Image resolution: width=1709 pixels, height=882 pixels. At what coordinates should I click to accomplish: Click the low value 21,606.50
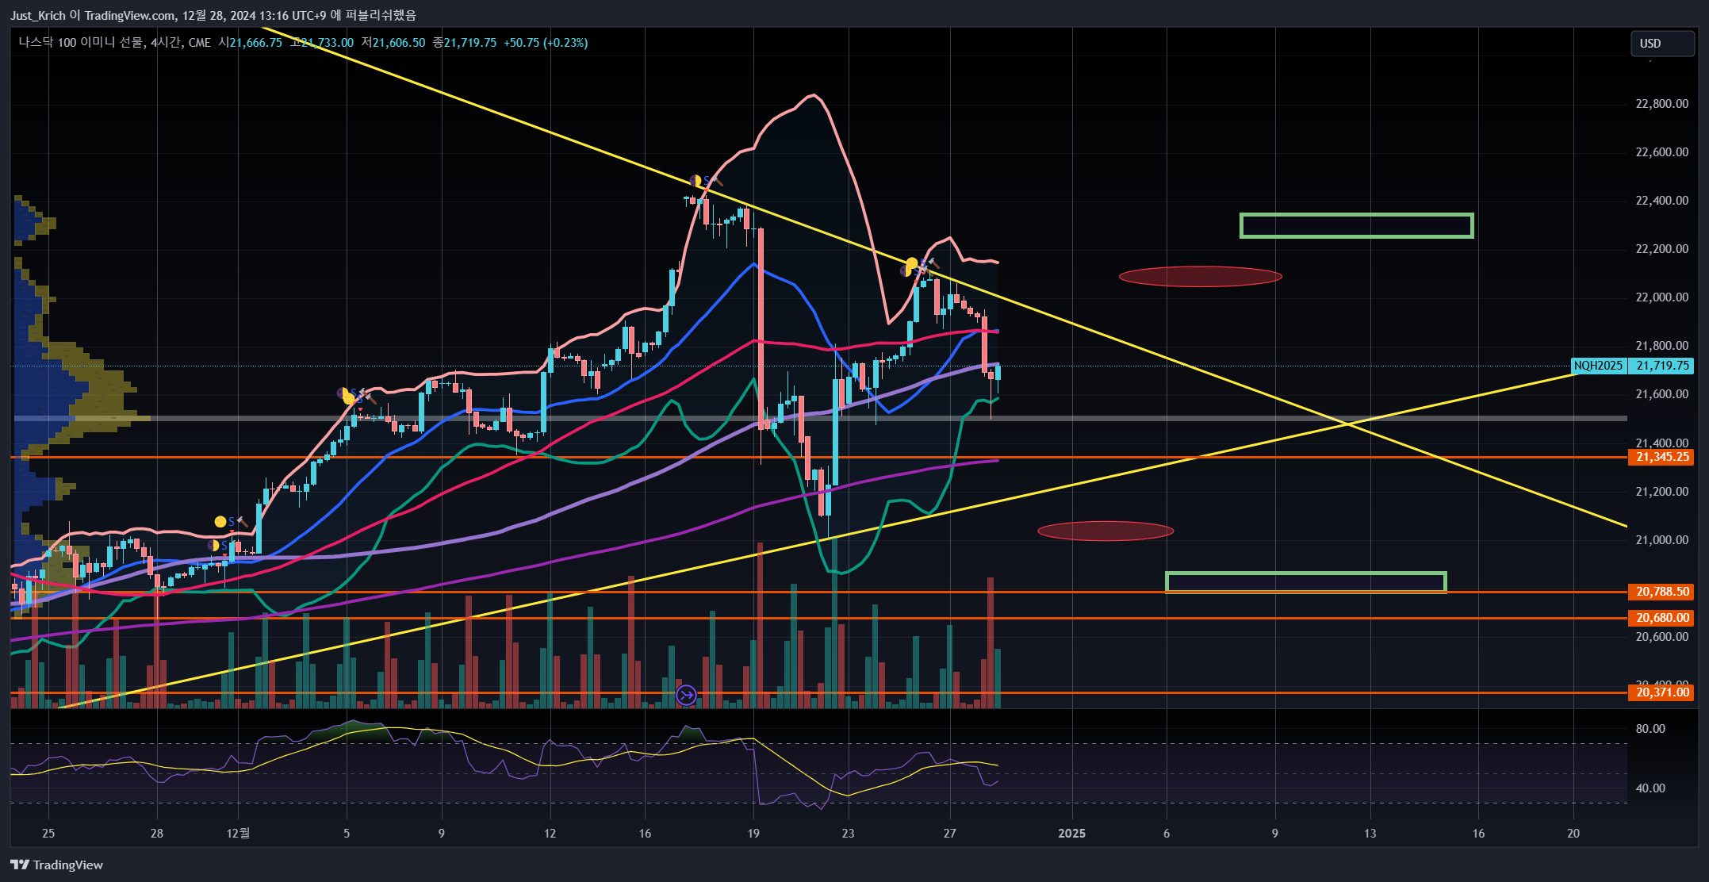coord(399,43)
